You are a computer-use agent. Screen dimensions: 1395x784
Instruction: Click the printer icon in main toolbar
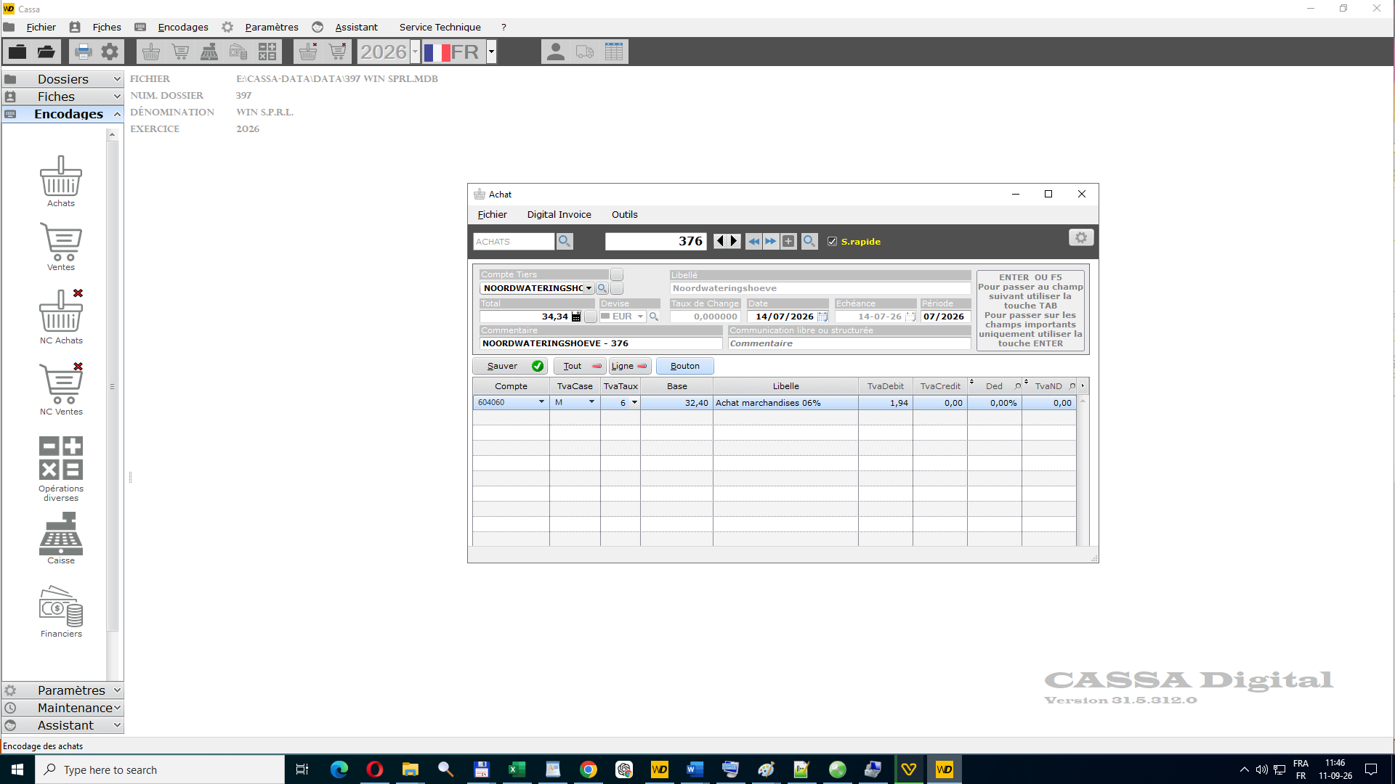83,52
